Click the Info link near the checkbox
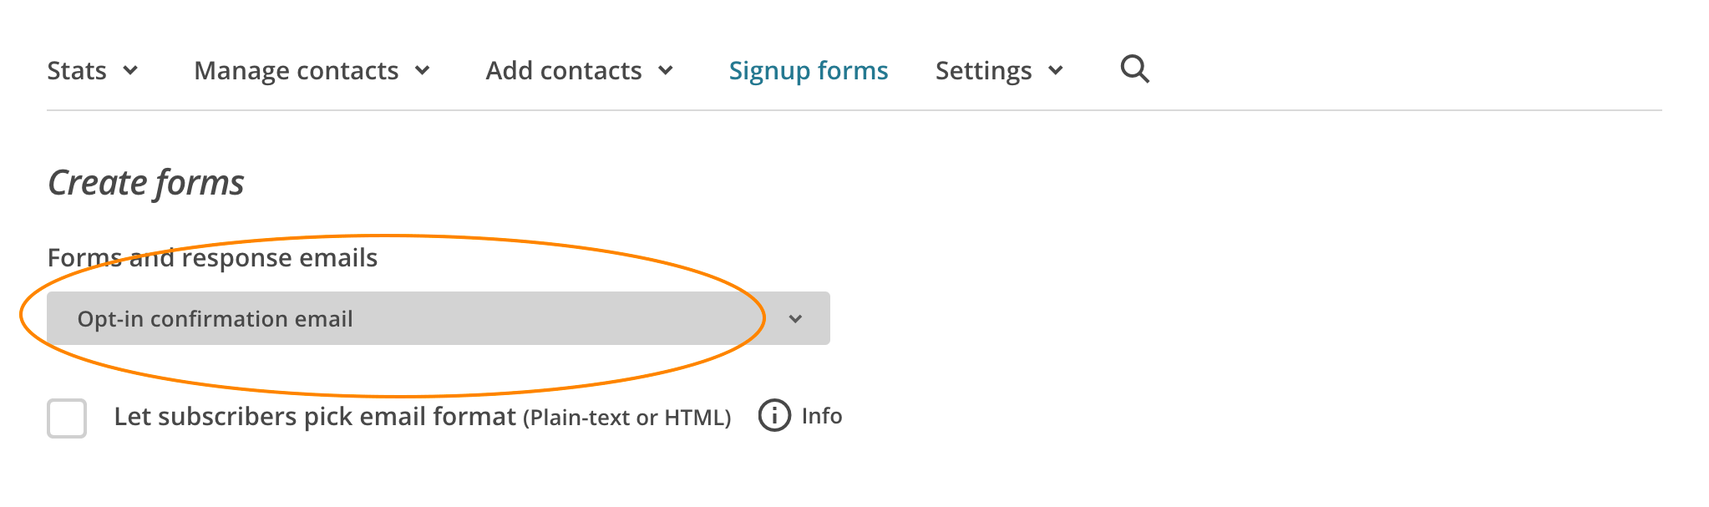Screen dimensions: 1709x507 click(821, 415)
